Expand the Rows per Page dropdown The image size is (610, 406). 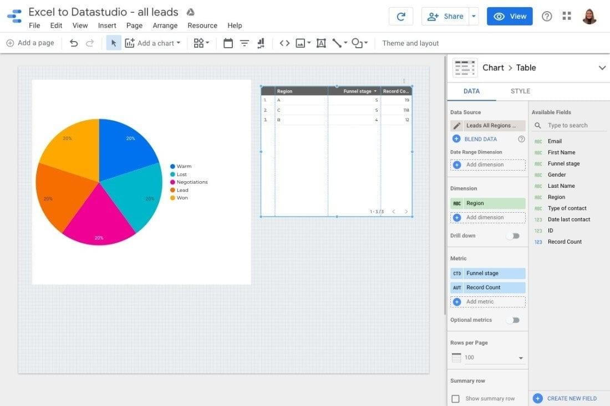coord(520,357)
